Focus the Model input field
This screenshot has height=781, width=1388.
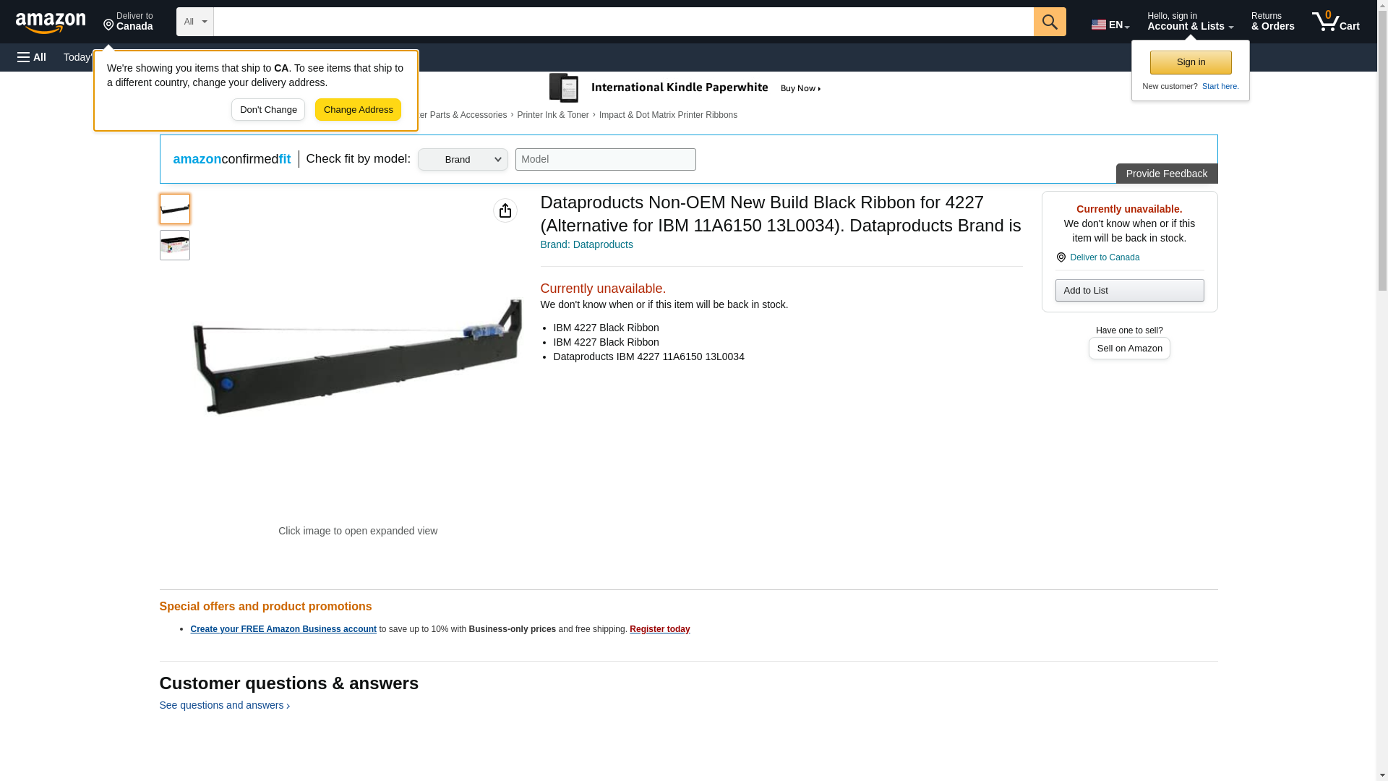[x=606, y=160]
